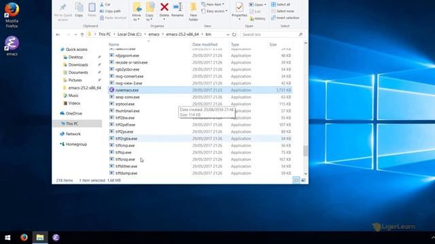This screenshot has width=435, height=244.
Task: Rename the selected file
Action: point(177,11)
